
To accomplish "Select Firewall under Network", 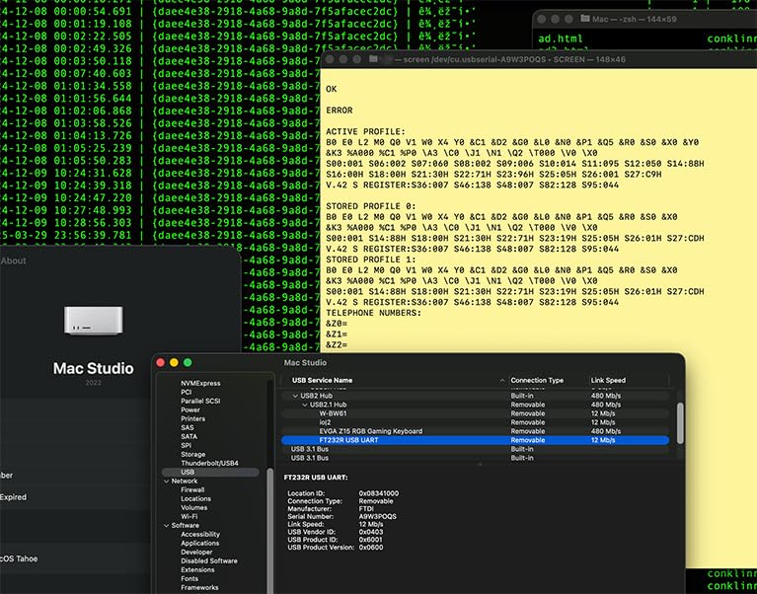I will pyautogui.click(x=192, y=489).
